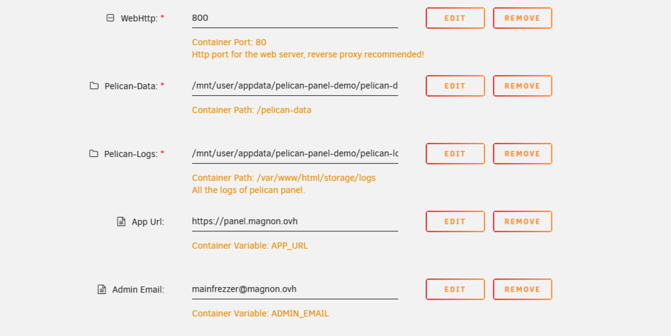Remove the Pelican-Logs path mapping
The width and height of the screenshot is (671, 336).
pyautogui.click(x=522, y=154)
